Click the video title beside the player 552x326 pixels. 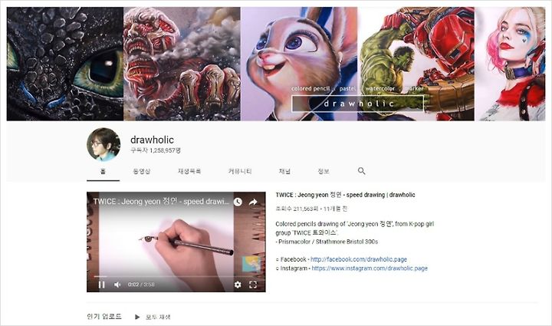(345, 195)
